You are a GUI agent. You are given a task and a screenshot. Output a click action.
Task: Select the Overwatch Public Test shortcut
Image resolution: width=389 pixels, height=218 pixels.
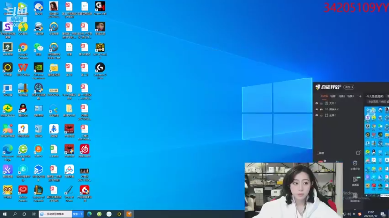(54, 47)
